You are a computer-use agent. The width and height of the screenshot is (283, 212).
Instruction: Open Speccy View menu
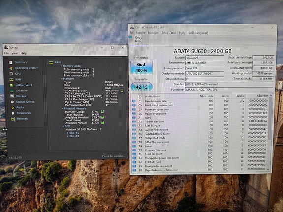tap(15, 53)
